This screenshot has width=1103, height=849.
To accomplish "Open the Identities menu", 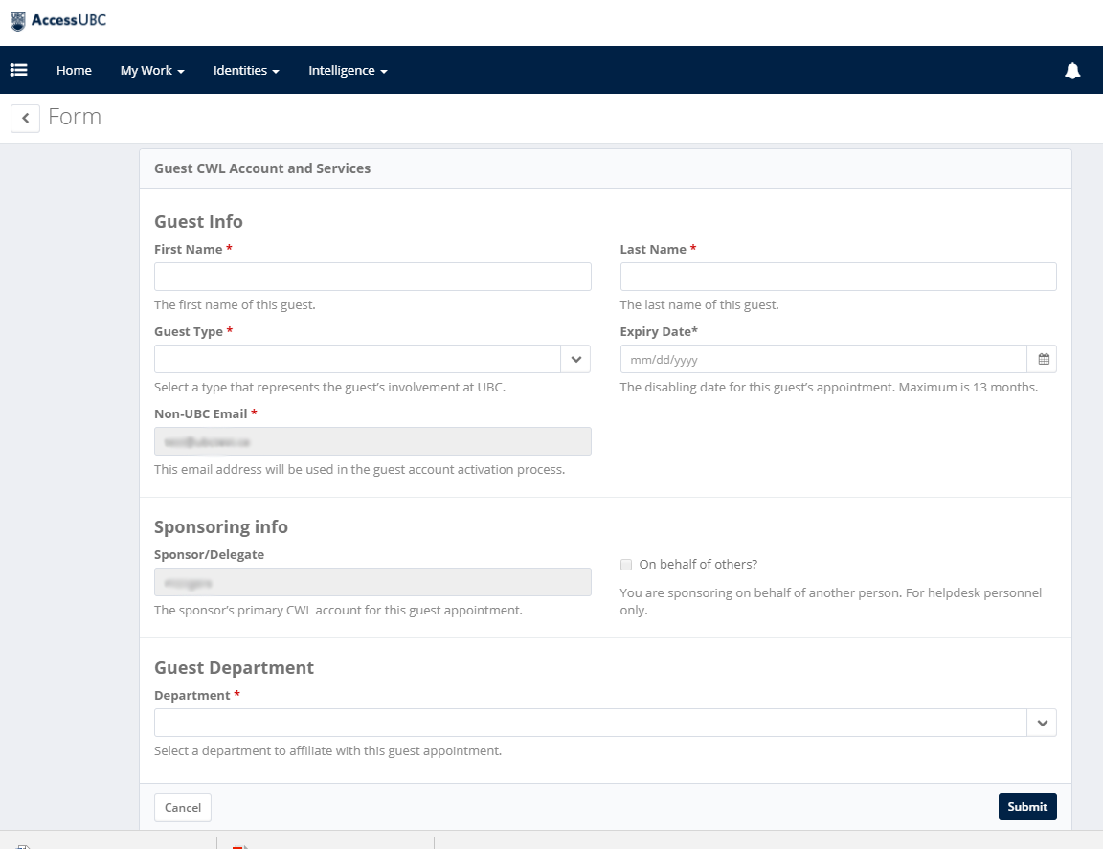I will [x=246, y=71].
